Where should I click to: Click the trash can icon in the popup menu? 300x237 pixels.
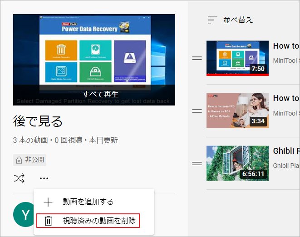[x=48, y=221]
